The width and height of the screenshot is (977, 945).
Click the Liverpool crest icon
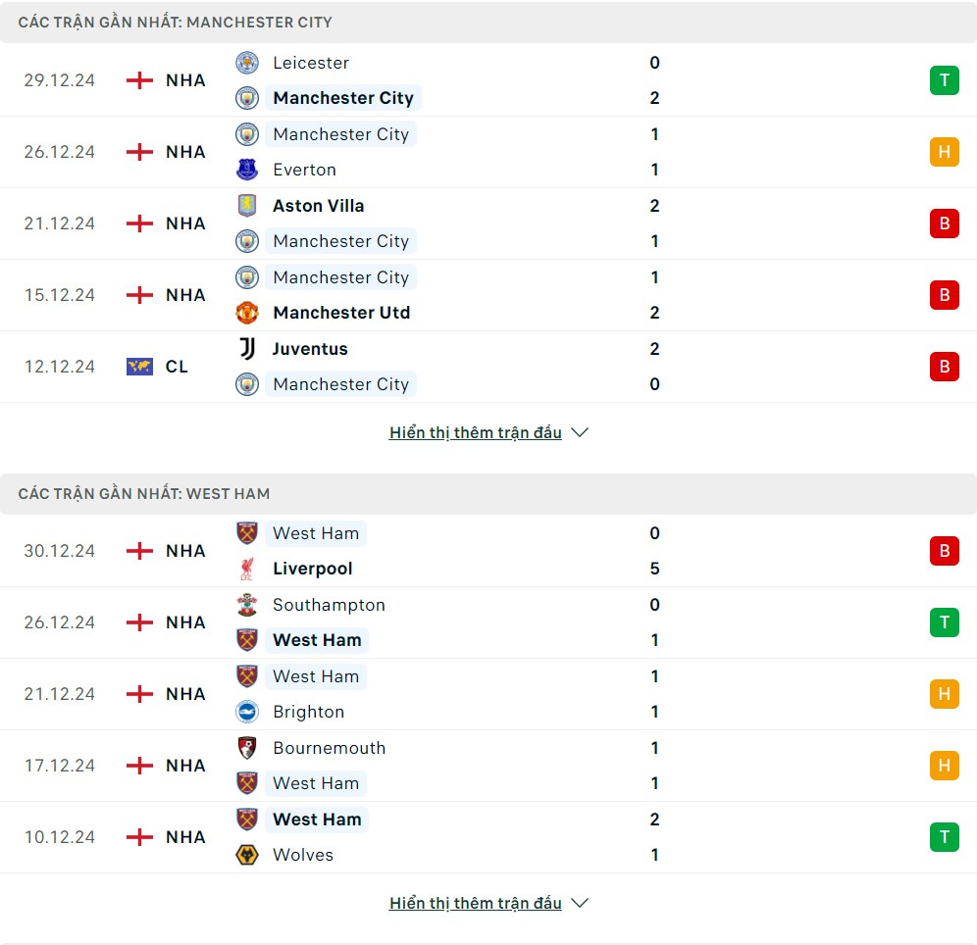[247, 569]
